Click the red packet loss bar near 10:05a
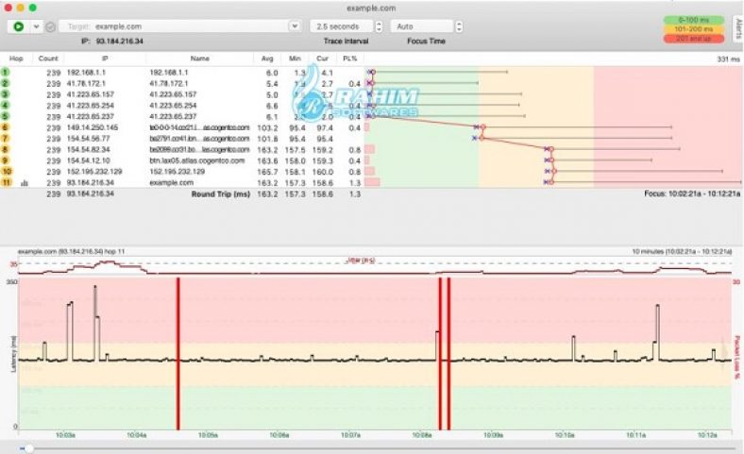 (x=178, y=354)
